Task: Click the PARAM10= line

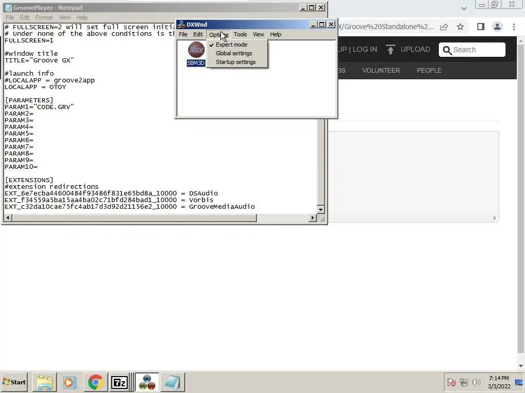Action: 21,167
